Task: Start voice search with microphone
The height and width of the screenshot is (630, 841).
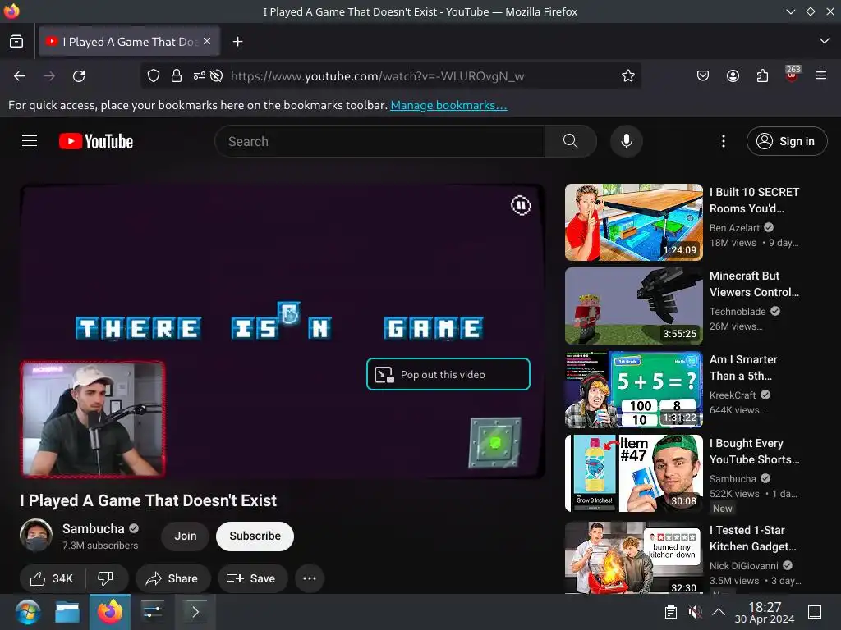Action: point(627,141)
